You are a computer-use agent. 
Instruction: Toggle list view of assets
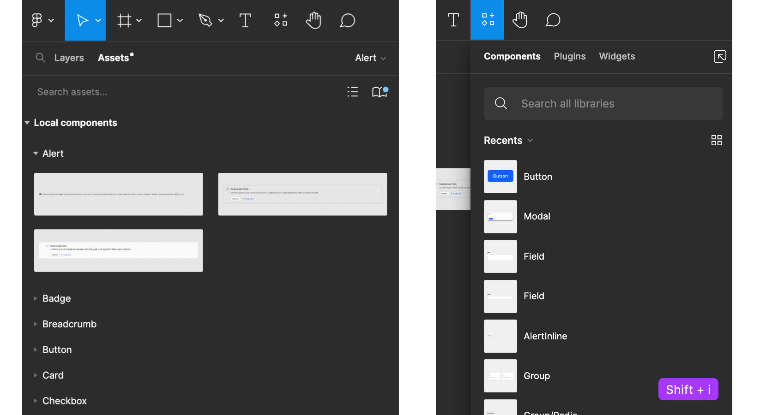(353, 92)
